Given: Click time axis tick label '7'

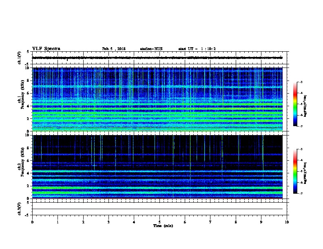Looking at the screenshot, I should pyautogui.click(x=210, y=222).
